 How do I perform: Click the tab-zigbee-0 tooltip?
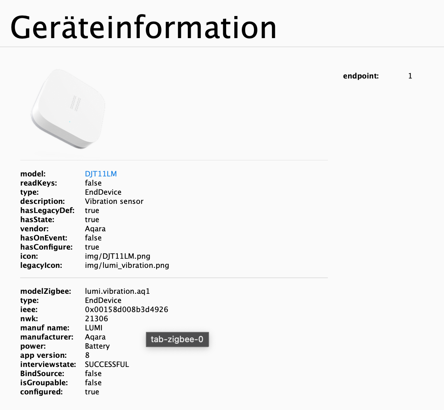click(177, 340)
